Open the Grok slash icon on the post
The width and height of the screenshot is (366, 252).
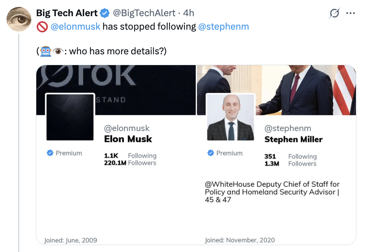coord(334,13)
